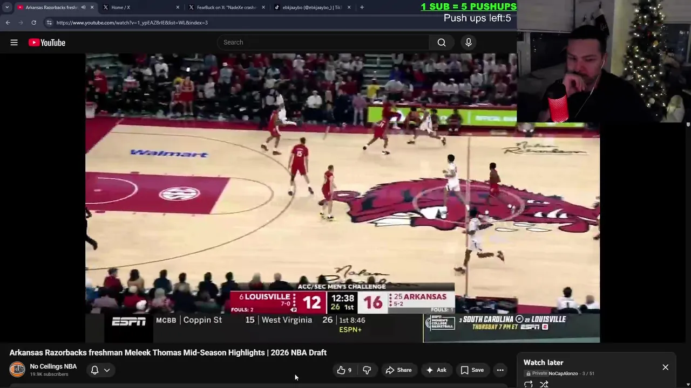Reload the page in browser
Viewport: 691px width, 388px height.
click(33, 23)
